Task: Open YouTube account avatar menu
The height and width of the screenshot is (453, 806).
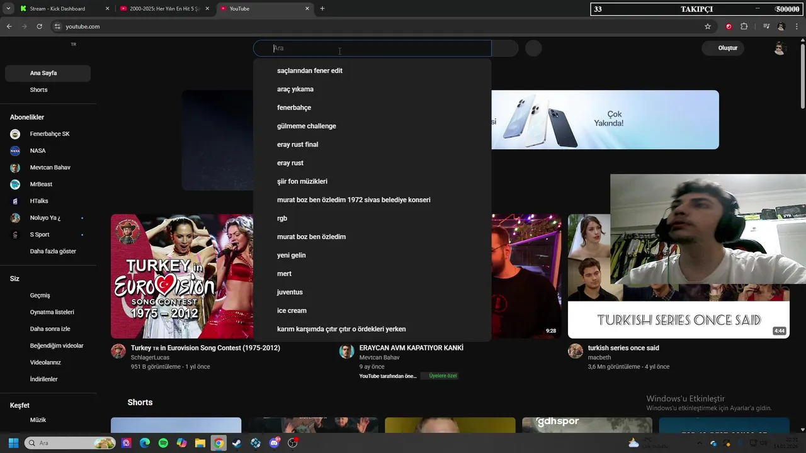Action: (780, 48)
